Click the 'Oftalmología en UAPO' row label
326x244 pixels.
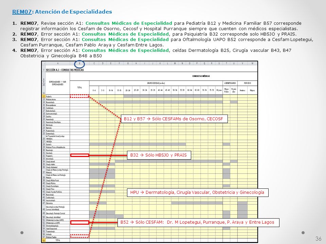[x=58, y=223]
